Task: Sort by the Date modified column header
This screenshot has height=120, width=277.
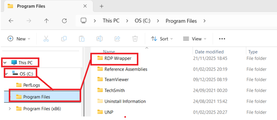Action: pyautogui.click(x=209, y=52)
